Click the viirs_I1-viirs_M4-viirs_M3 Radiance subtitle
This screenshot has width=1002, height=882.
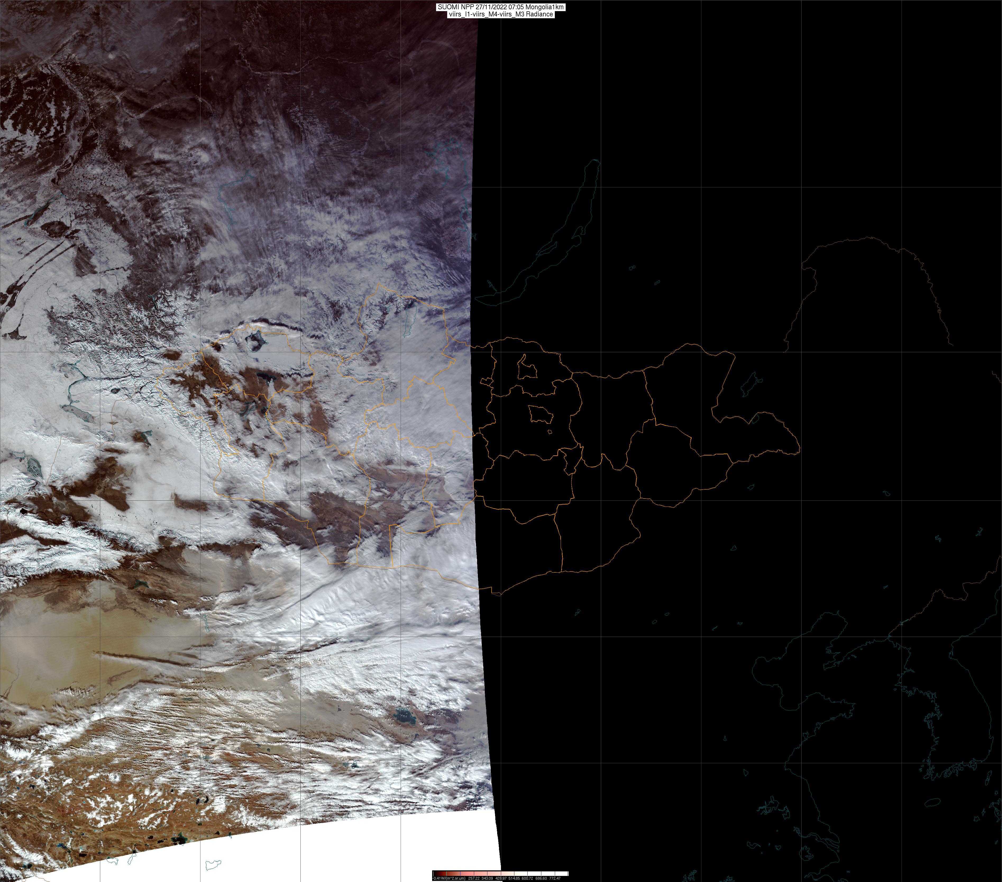click(x=501, y=14)
